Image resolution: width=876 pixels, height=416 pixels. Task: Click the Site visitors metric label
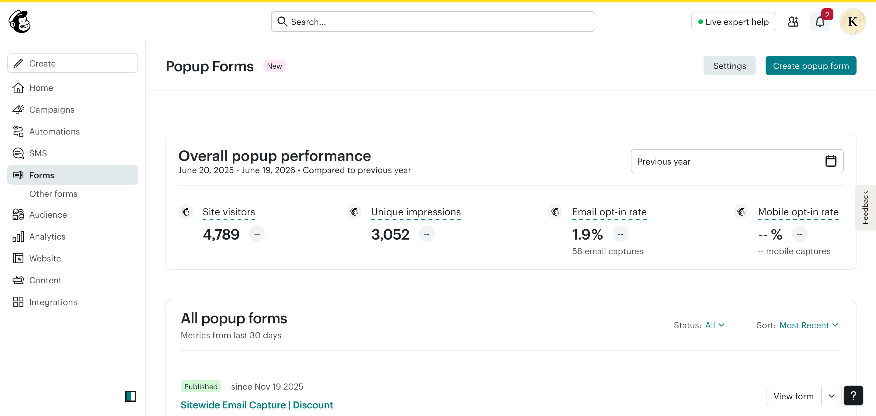pos(228,212)
